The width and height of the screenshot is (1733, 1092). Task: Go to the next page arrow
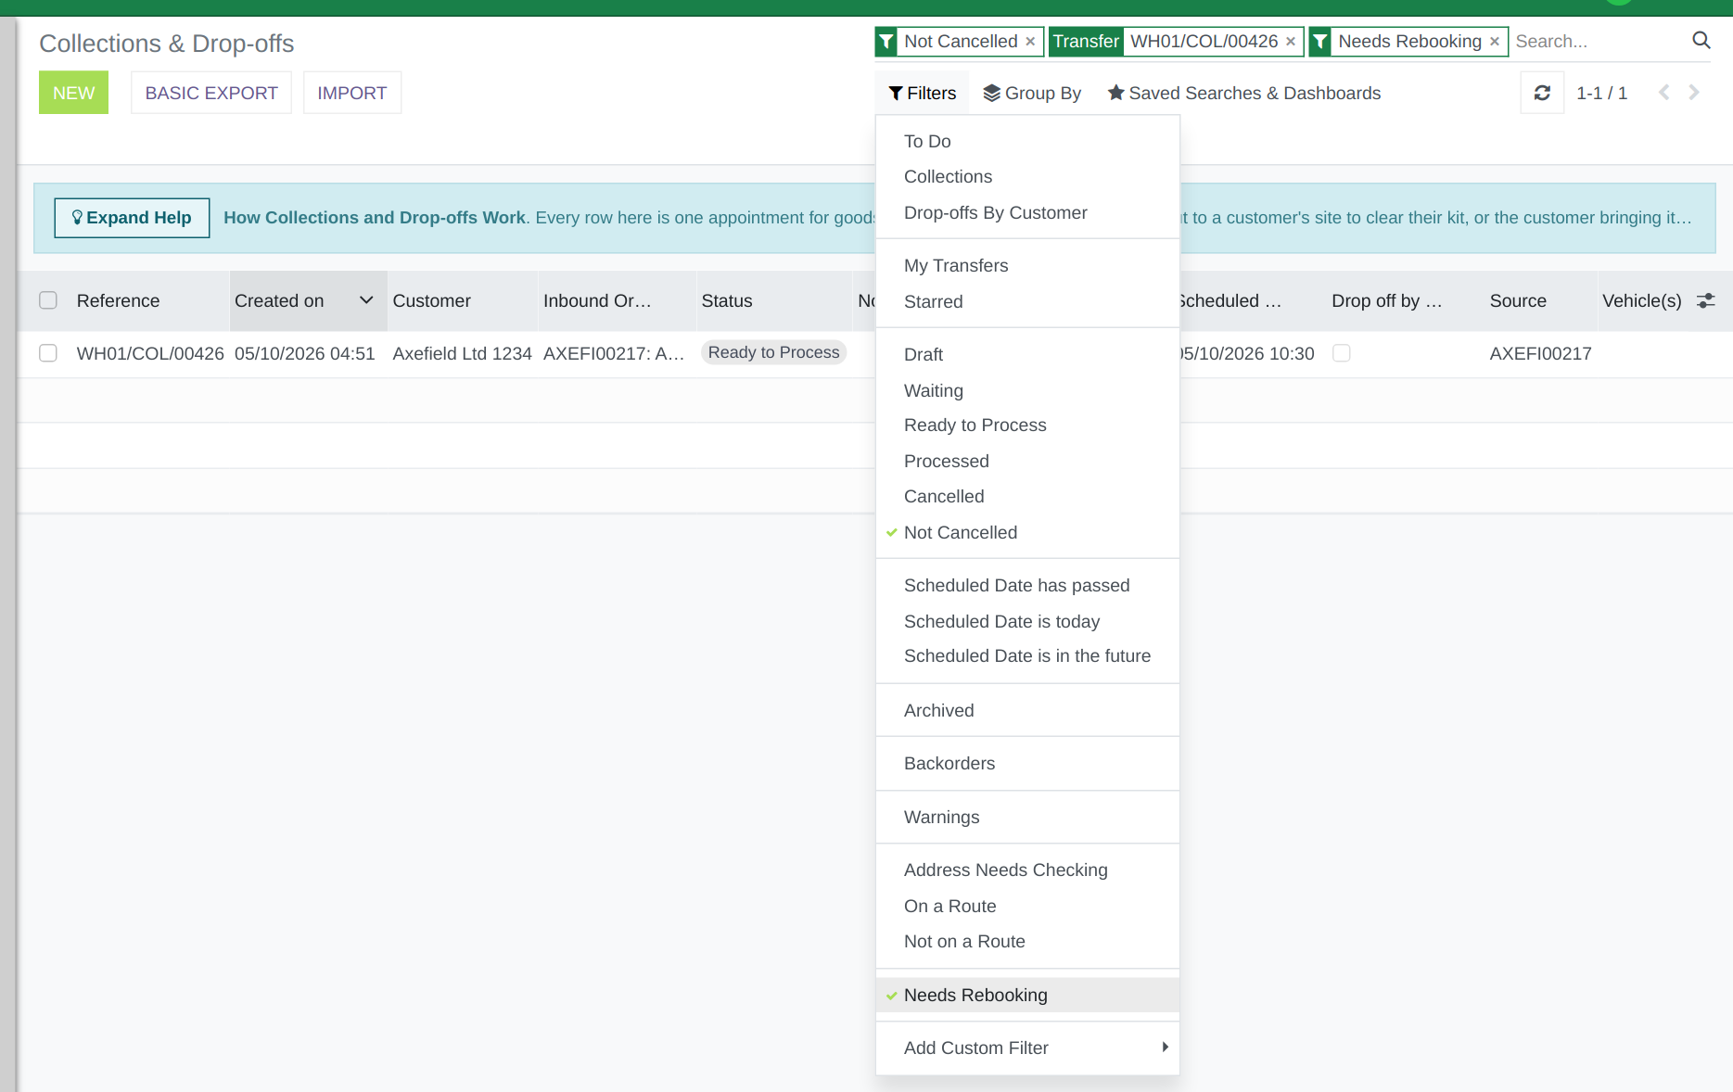pos(1694,93)
